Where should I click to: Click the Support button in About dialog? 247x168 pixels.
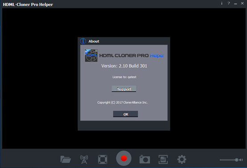point(124,89)
